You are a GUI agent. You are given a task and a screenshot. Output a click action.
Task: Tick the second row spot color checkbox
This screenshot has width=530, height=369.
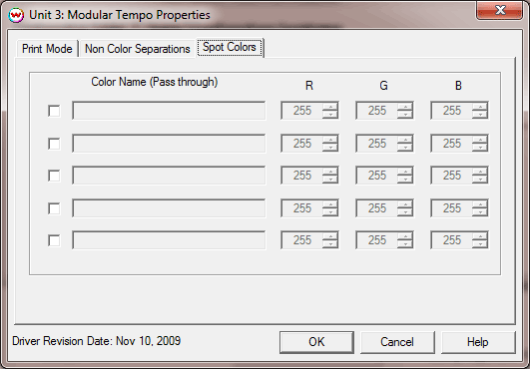pyautogui.click(x=54, y=144)
